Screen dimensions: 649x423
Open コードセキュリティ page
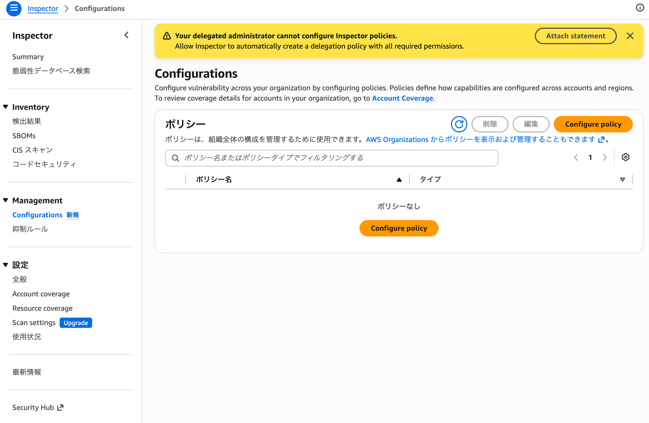[44, 164]
